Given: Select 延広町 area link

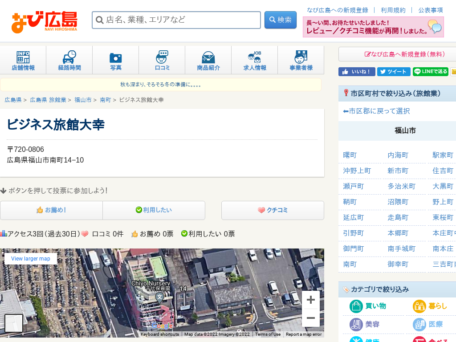Looking at the screenshot, I should (353, 217).
